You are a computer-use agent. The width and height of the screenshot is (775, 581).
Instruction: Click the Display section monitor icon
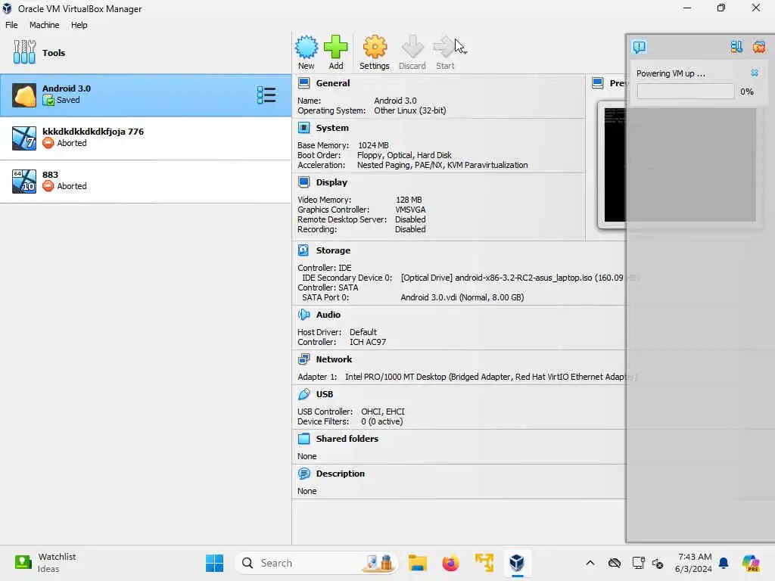[x=303, y=182]
